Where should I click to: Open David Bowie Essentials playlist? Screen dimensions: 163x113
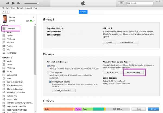16,106
